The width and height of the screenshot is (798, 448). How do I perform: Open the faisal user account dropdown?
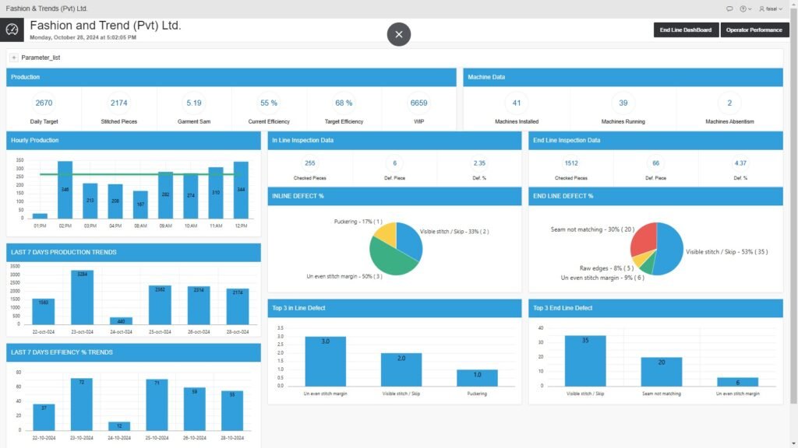point(771,9)
